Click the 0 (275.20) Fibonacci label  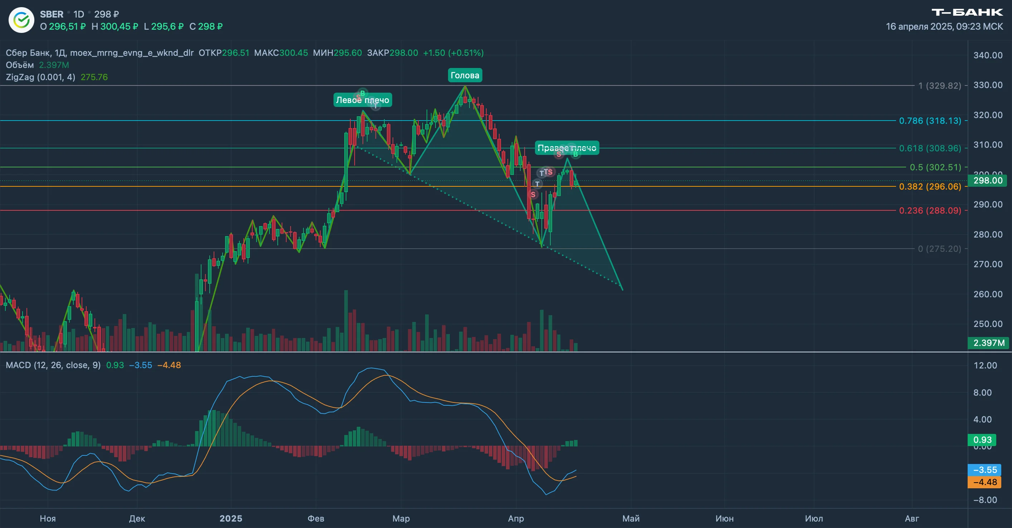939,248
